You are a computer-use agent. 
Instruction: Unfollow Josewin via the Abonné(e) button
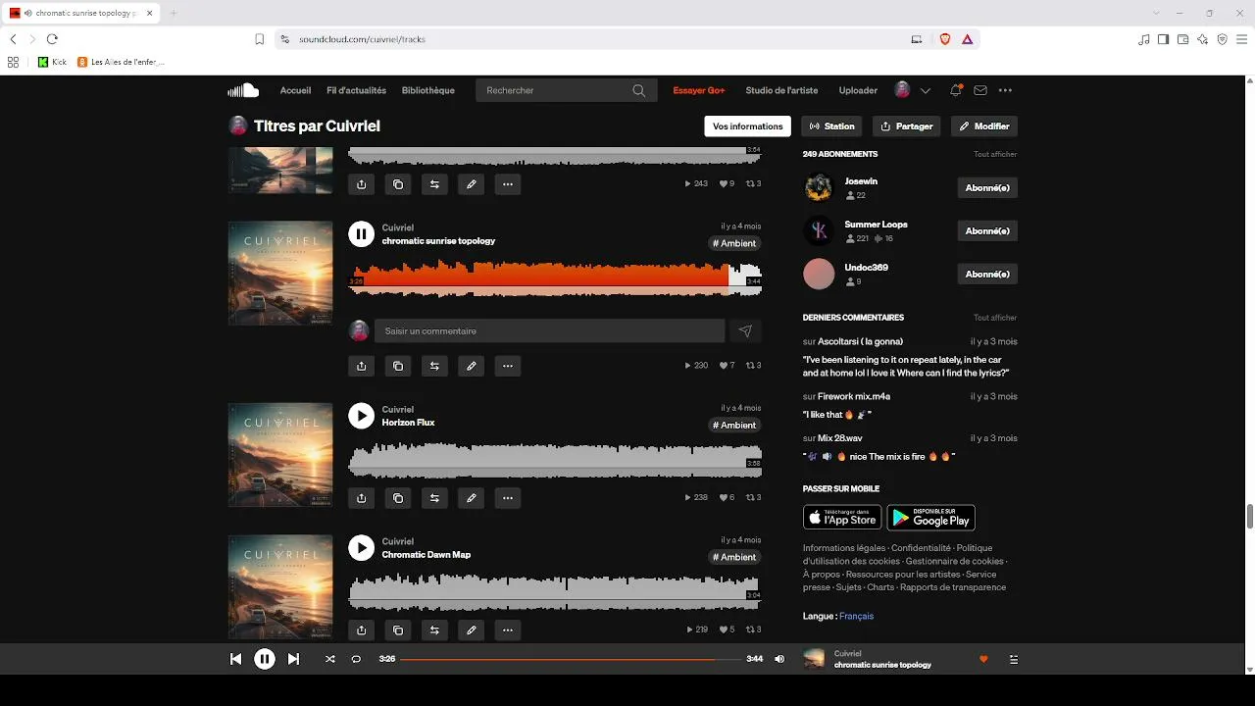(x=987, y=187)
